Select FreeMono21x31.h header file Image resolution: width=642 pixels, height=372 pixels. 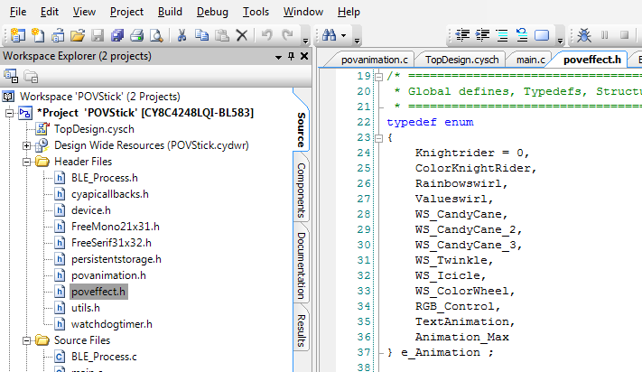[115, 227]
